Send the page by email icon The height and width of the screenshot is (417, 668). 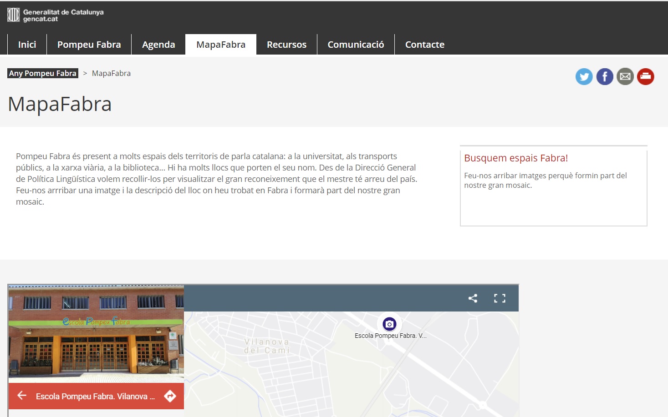[625, 77]
